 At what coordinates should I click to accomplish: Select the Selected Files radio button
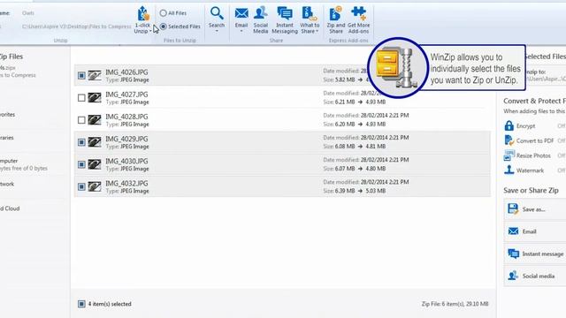click(163, 26)
